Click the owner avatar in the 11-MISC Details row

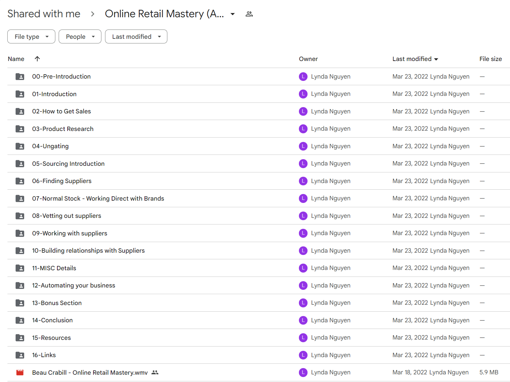coord(303,268)
